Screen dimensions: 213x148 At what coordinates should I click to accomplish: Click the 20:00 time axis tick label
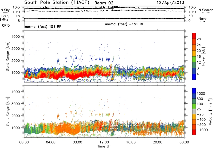point(158,142)
